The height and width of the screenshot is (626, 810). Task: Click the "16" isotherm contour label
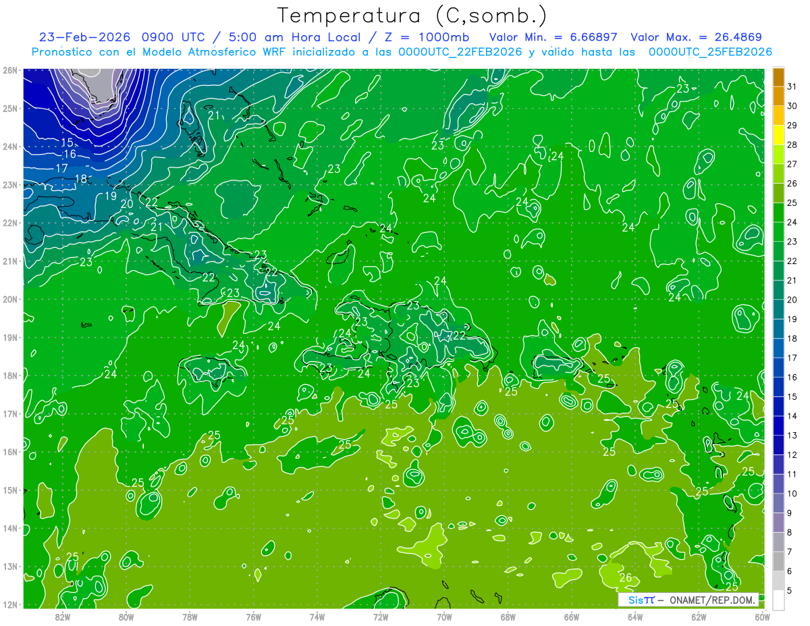70,155
